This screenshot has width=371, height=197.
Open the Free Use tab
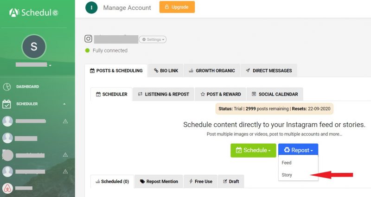click(200, 181)
